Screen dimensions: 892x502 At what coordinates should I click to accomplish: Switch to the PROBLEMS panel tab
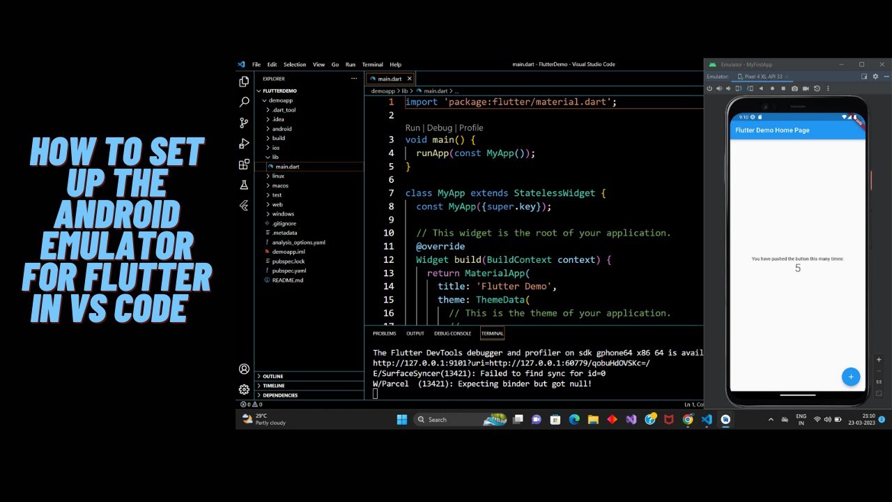point(384,333)
